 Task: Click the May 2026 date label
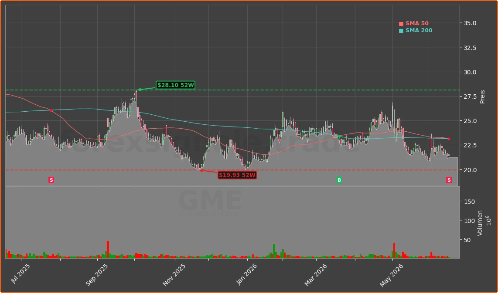point(391,275)
